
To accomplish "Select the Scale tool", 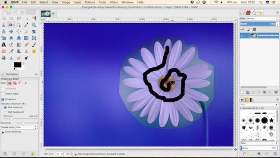I will click(3, 38).
